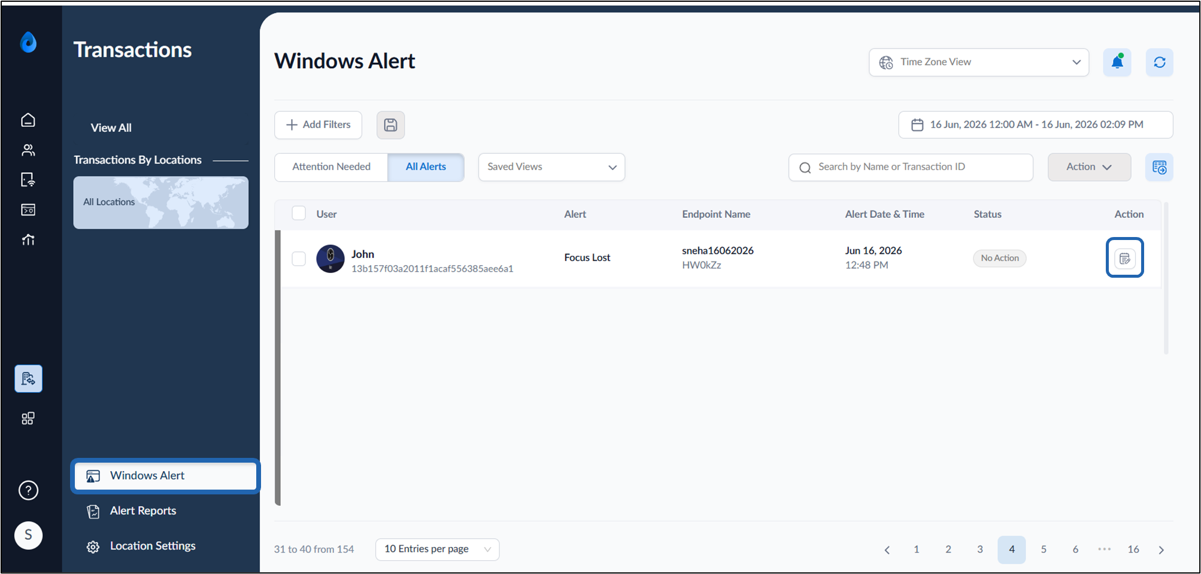Open the 10 Entries per page dropdown
Screen dimensions: 1201x574
(x=438, y=549)
